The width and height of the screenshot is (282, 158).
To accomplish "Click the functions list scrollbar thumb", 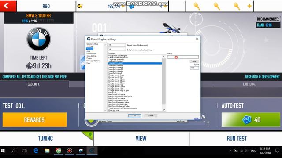I will click(x=164, y=82).
